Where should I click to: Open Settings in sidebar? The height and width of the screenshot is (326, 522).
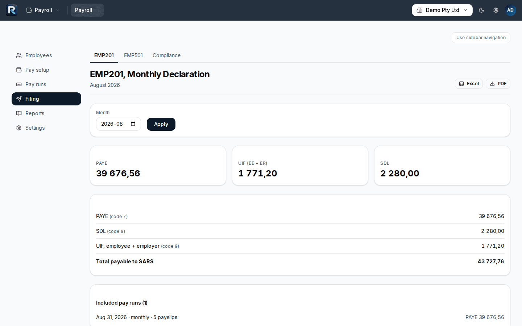click(x=46, y=128)
